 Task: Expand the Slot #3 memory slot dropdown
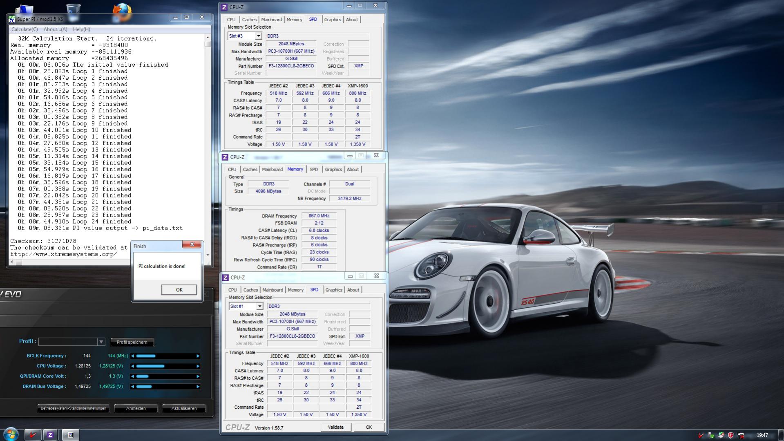258,36
